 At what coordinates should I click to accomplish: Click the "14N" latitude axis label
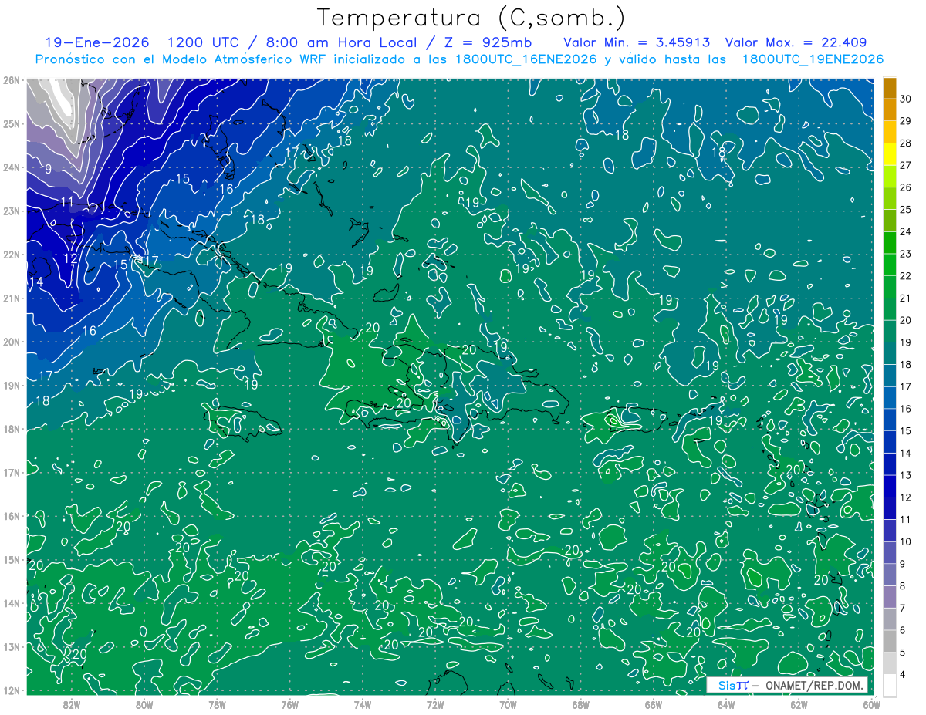[x=11, y=603]
